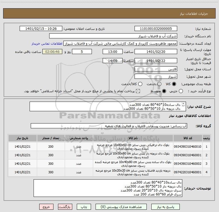Click the price validity date 1401/02/22

point(156,61)
